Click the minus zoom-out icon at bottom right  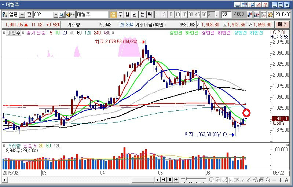pyautogui.click(x=275, y=180)
